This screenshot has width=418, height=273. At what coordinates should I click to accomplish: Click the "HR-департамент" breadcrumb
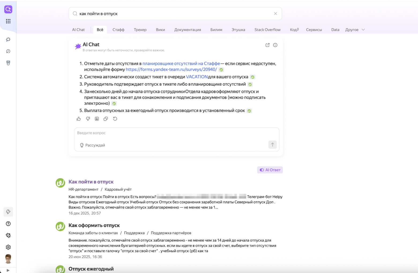tap(84, 189)
